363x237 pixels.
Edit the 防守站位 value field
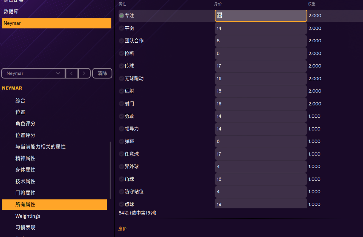261,192
